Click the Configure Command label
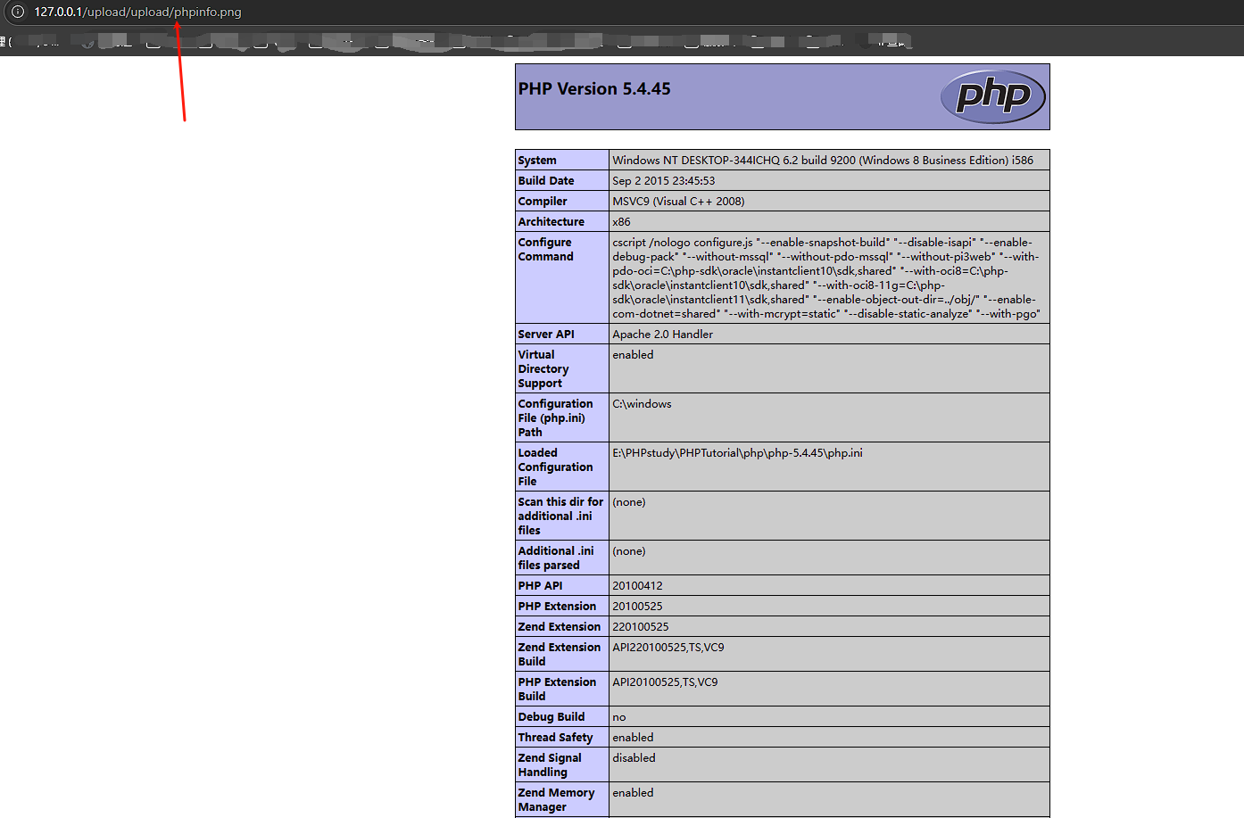The height and width of the screenshot is (818, 1244). point(546,250)
